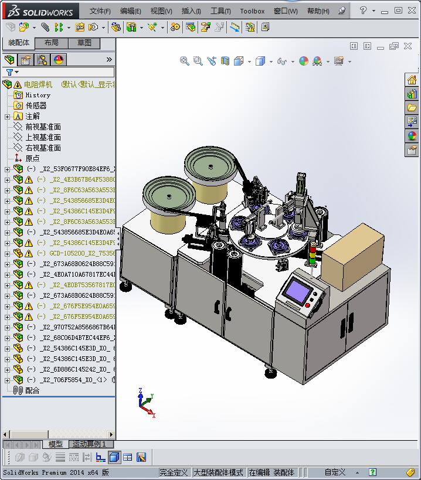Click the Insert Components icon

coord(24,27)
